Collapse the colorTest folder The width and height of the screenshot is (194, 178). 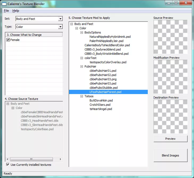coord(82,58)
